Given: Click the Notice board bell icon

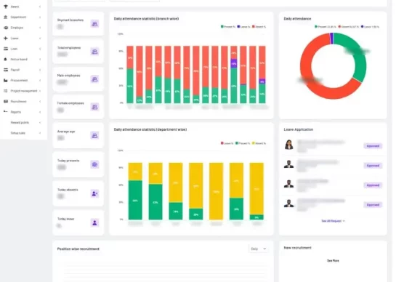Looking at the screenshot, I should pos(6,59).
